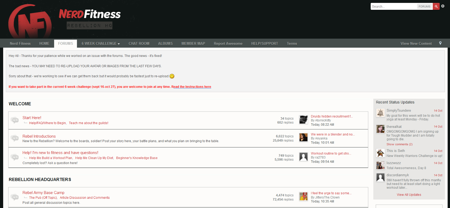This screenshot has width=450, height=208.
Task: Focus the search input field
Action: pos(394,6)
